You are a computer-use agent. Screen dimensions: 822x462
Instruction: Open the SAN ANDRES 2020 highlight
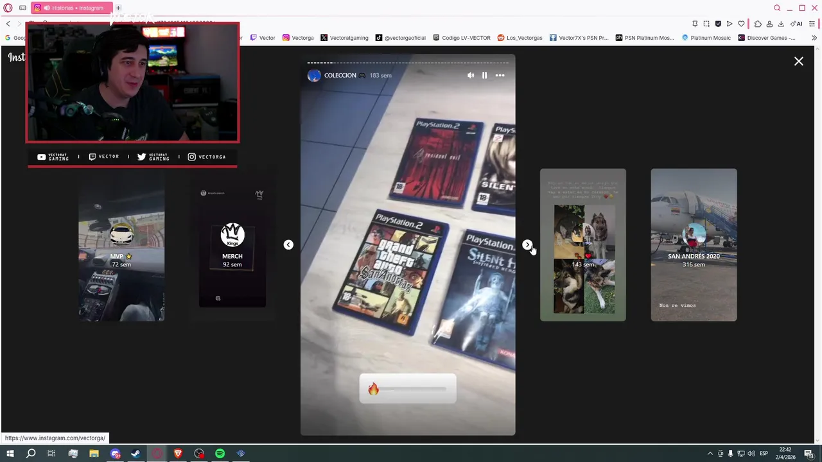click(694, 244)
